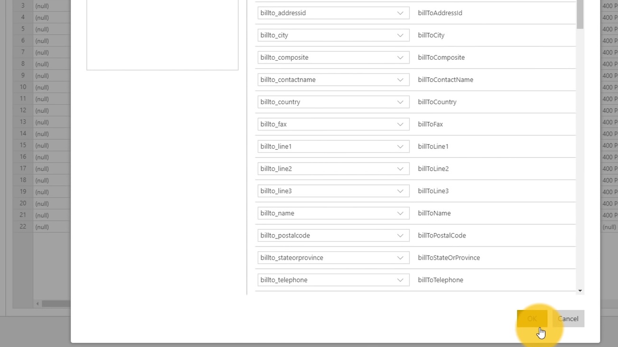The width and height of the screenshot is (618, 347).
Task: Click the chevron arrow for billto_telephone
Action: pos(400,280)
